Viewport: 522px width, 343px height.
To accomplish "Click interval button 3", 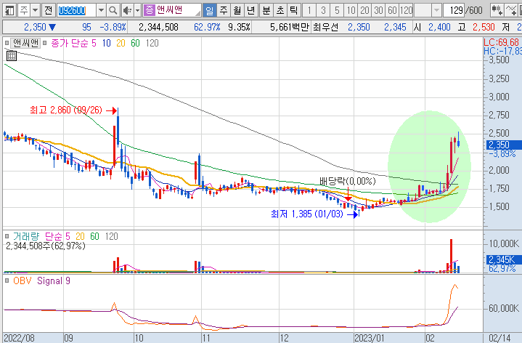I will 323,11.
